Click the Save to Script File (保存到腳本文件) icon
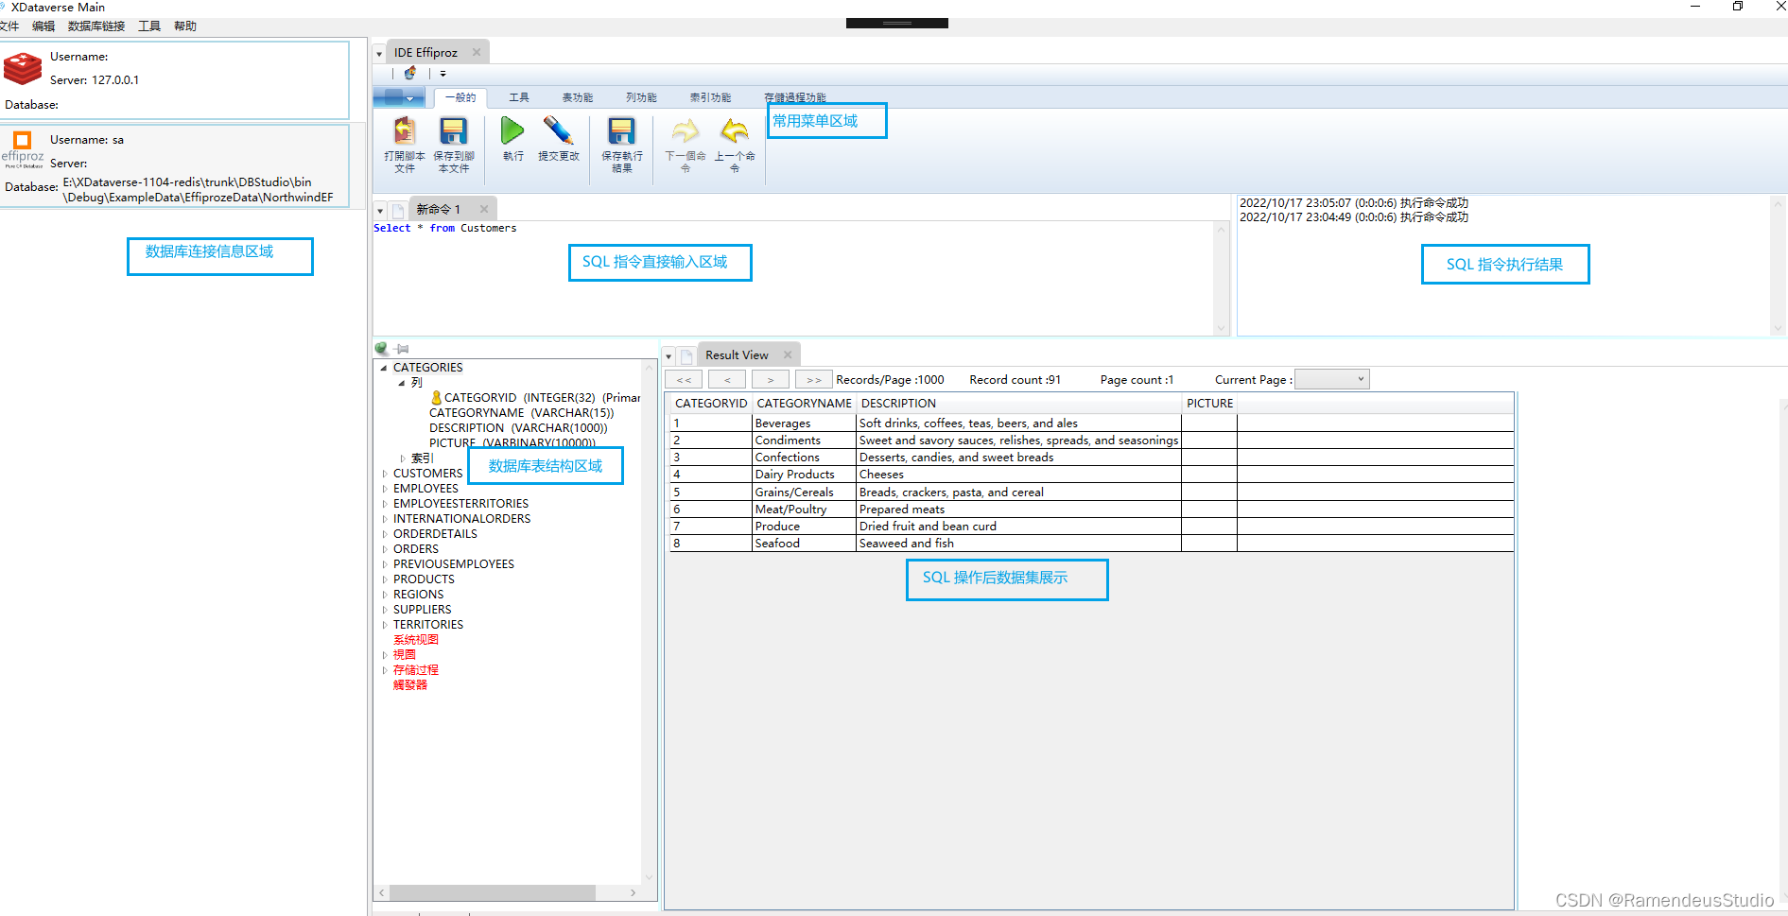 (x=454, y=131)
